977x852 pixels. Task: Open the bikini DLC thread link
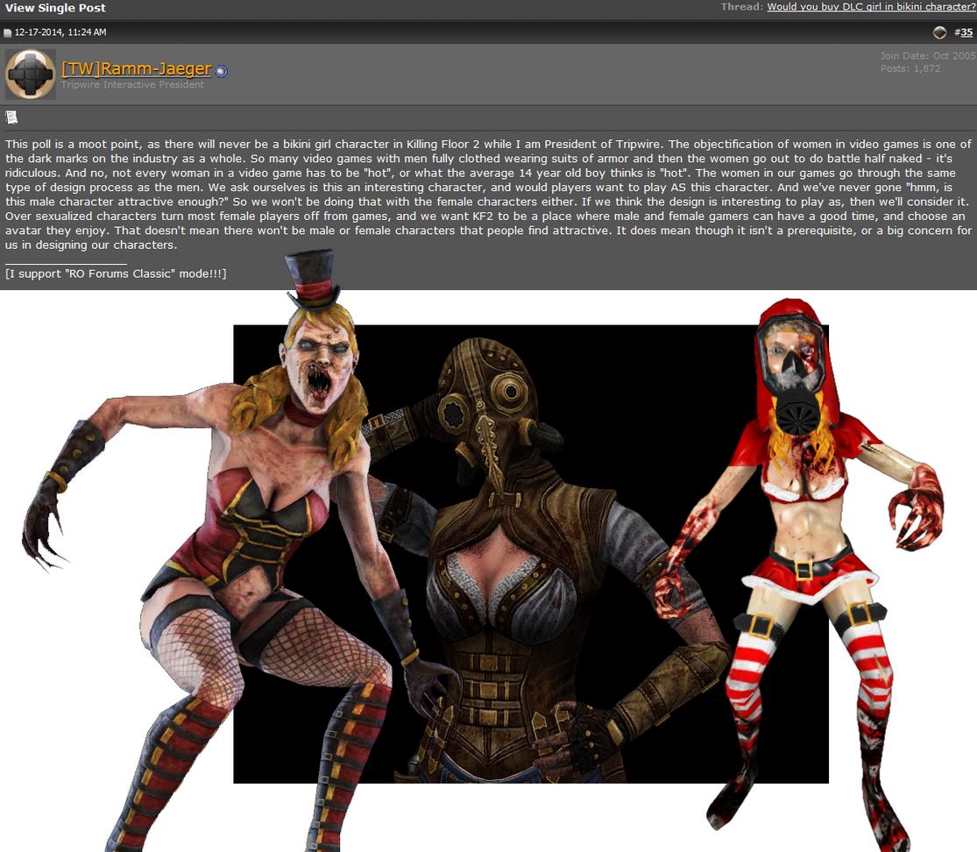[870, 7]
